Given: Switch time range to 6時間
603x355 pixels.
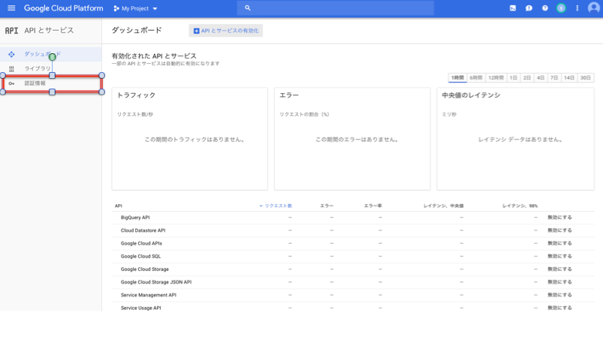Looking at the screenshot, I should click(475, 77).
